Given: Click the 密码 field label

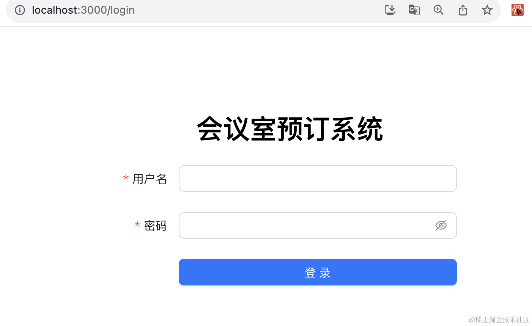Looking at the screenshot, I should (x=155, y=226).
